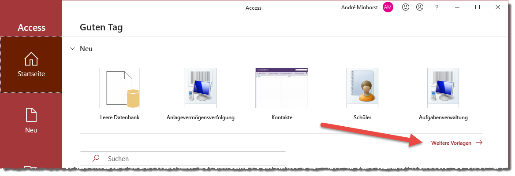
Task: Open the Startseite home icon
Action: click(x=31, y=59)
